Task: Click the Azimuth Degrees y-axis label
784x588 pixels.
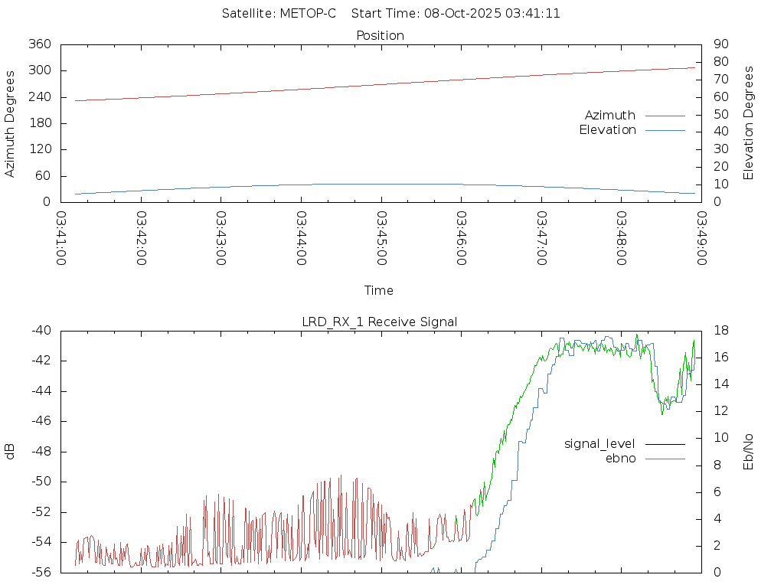Action: point(10,123)
